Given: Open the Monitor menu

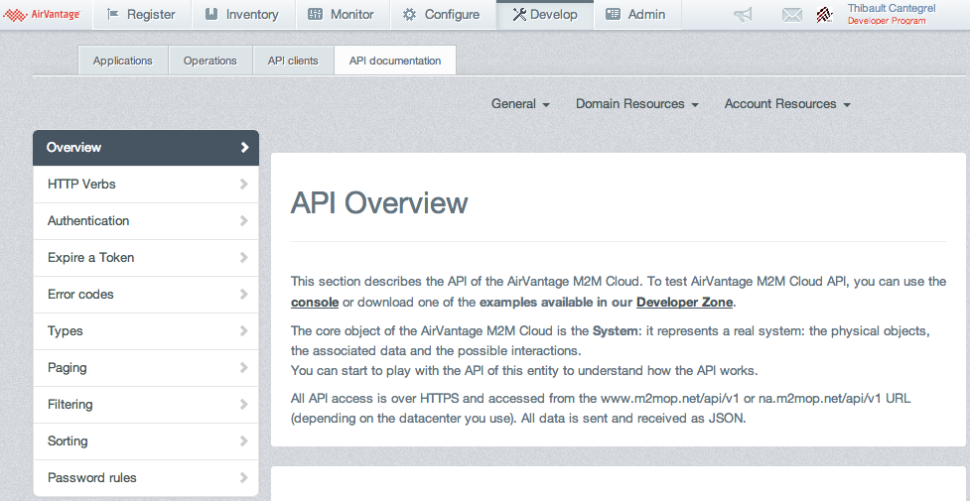Looking at the screenshot, I should 343,14.
